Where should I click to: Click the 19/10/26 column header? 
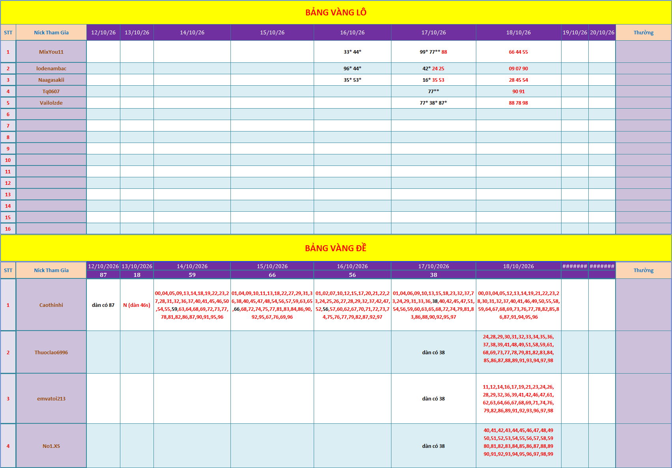click(575, 32)
